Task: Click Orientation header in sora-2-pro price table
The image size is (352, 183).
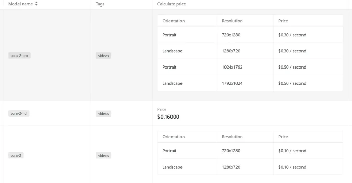Action: pyautogui.click(x=174, y=21)
